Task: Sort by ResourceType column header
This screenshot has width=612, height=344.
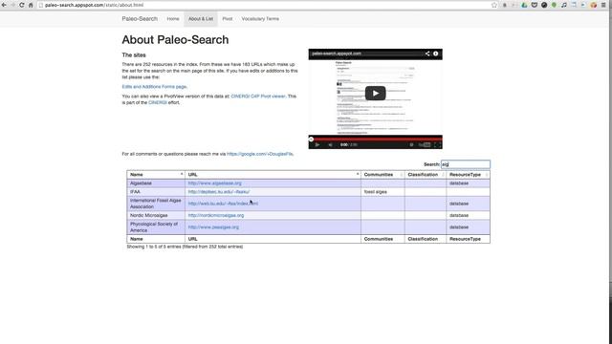Action: coord(468,175)
